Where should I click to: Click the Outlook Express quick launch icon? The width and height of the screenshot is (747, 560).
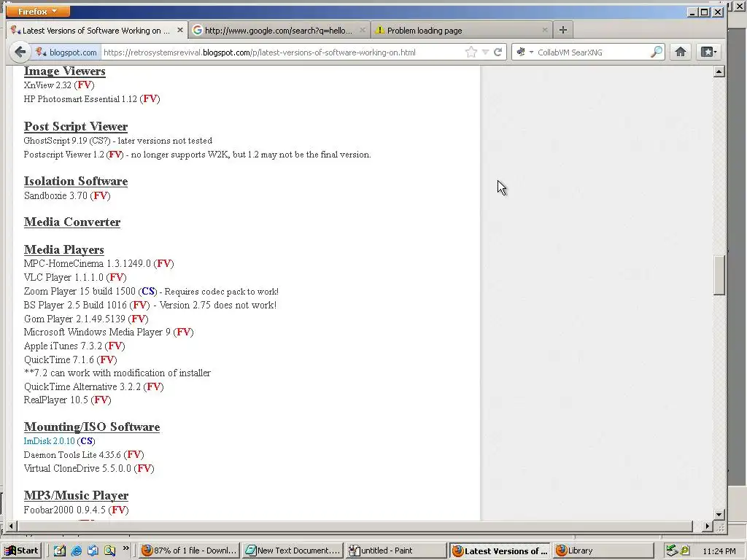93,551
